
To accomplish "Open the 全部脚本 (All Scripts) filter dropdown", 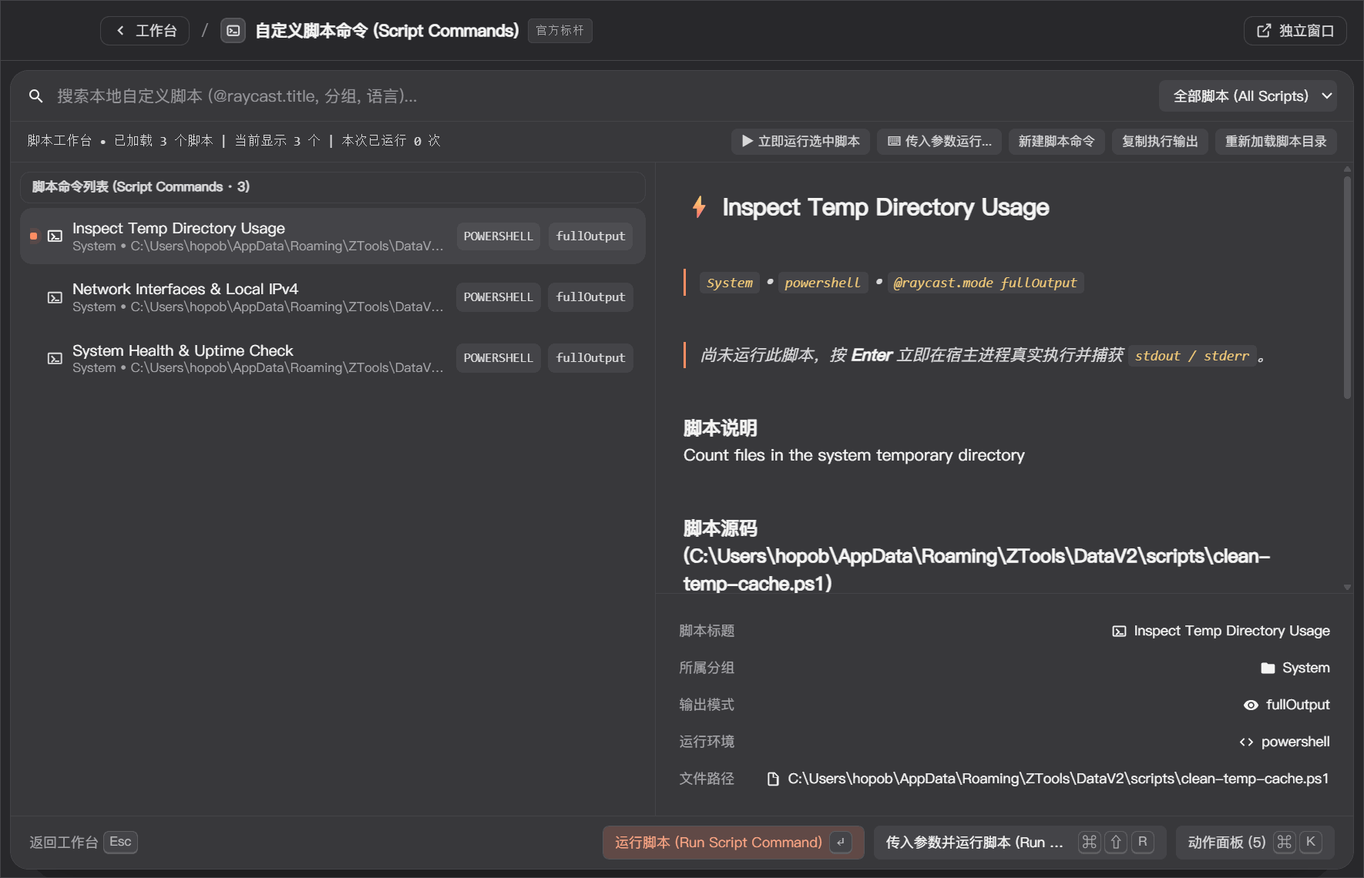I will click(1248, 96).
